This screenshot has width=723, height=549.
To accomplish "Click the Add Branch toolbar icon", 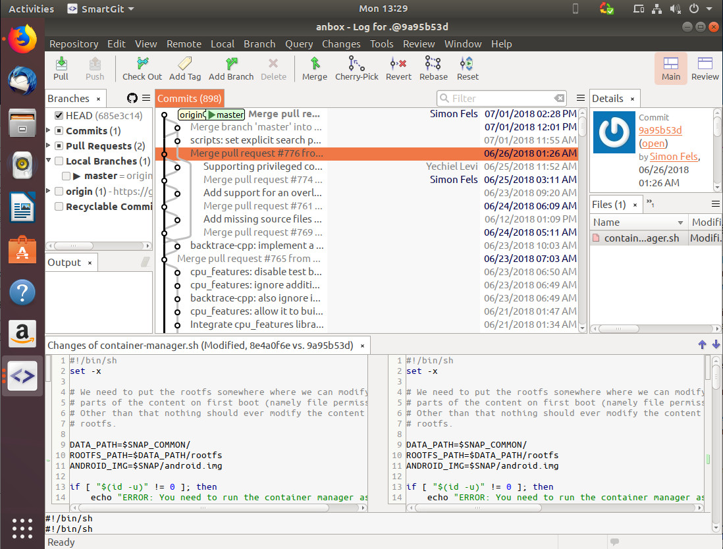I will tap(231, 66).
